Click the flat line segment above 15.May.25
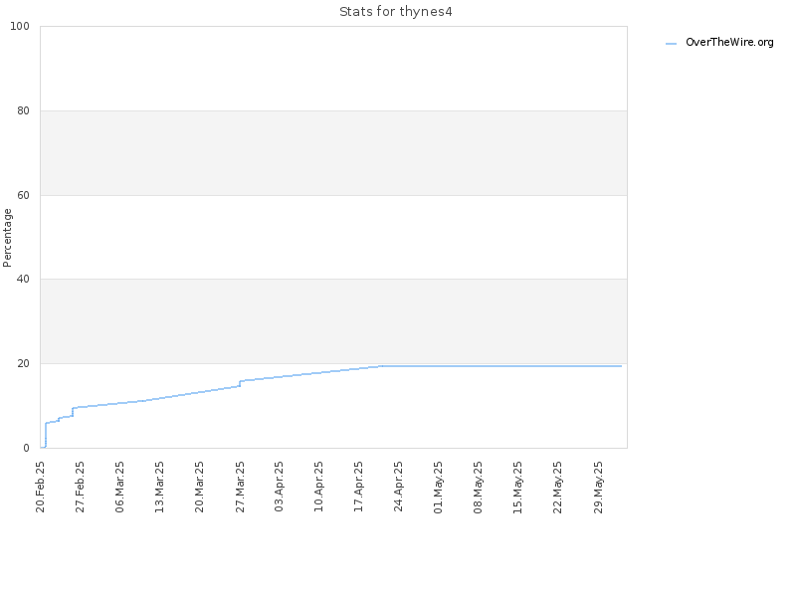The image size is (796, 597). click(517, 366)
